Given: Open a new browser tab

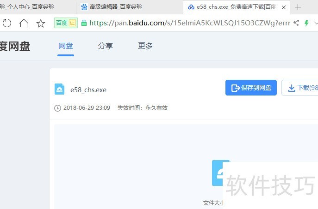Looking at the screenshot, I should pos(298,7).
